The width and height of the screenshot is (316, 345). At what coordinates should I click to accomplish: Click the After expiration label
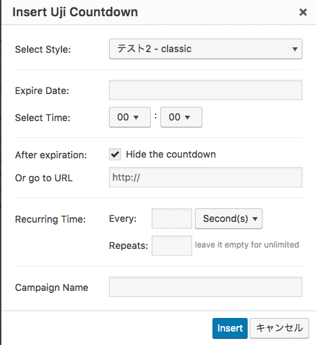click(x=51, y=155)
